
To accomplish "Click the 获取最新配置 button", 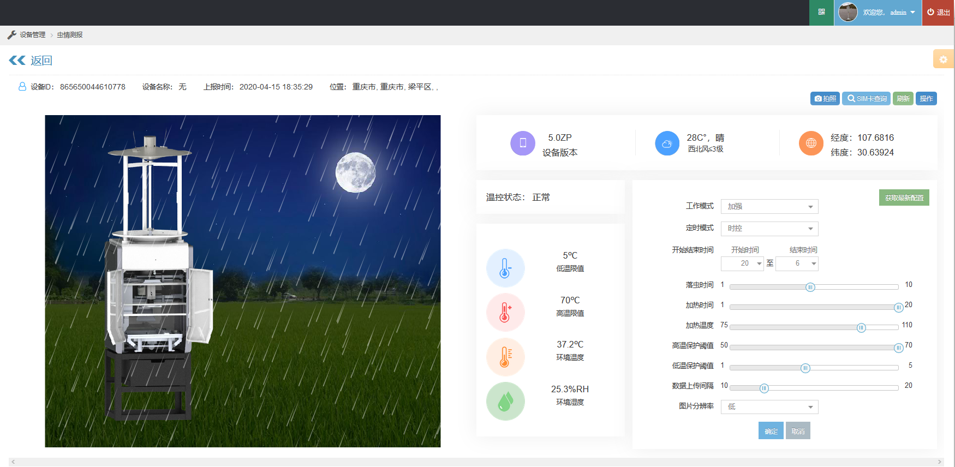I will 904,197.
